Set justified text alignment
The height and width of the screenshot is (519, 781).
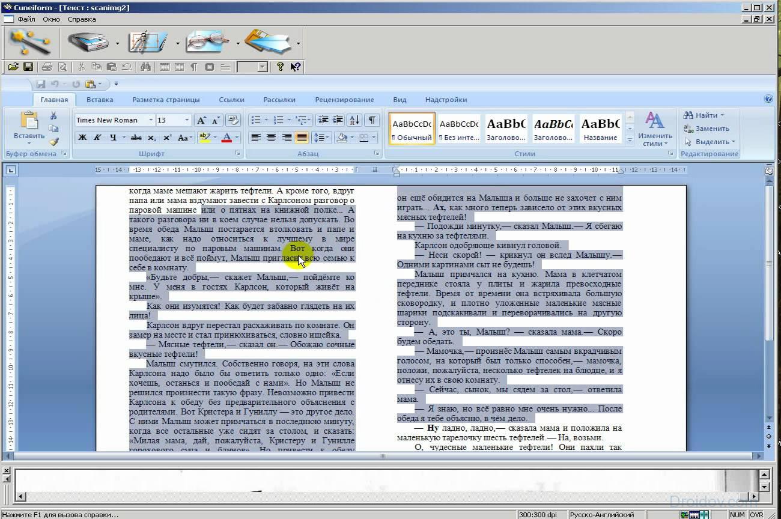[x=302, y=138]
